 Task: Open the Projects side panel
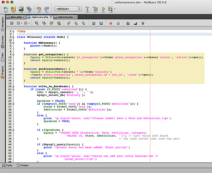coord(2,72)
